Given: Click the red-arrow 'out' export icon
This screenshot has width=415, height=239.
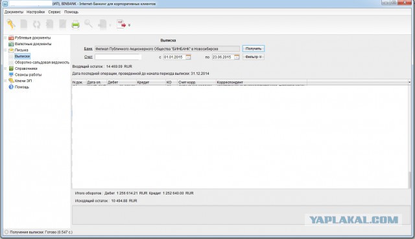Looking at the screenshot, I should click(121, 25).
